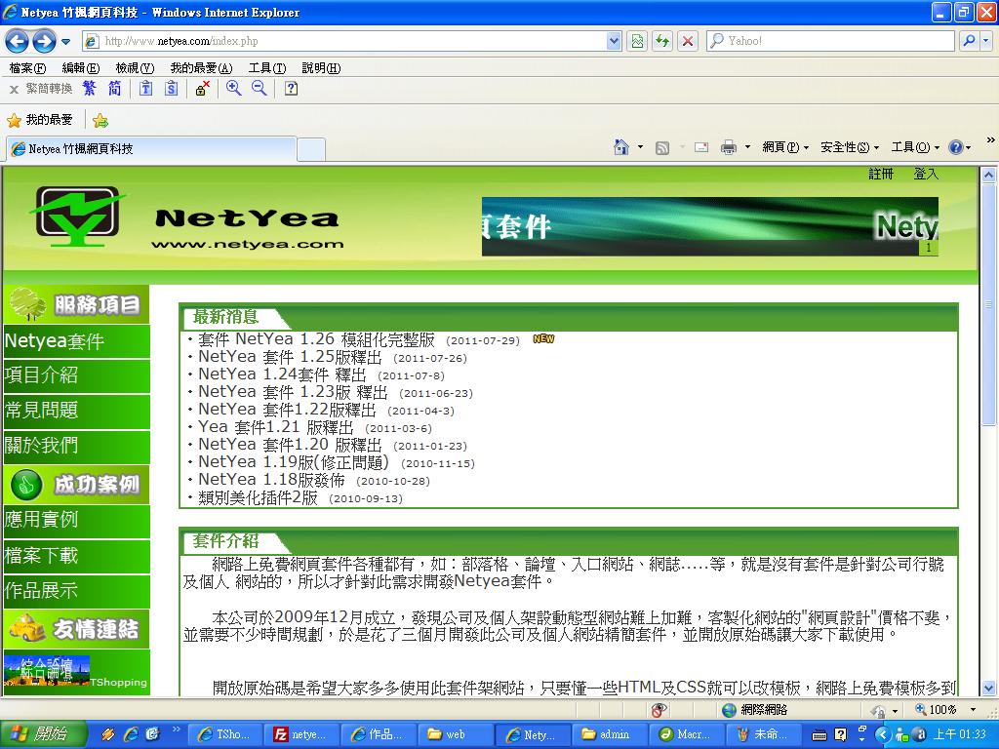This screenshot has width=999, height=749.
Task: Click the zoom out magnifier icon
Action: click(260, 89)
